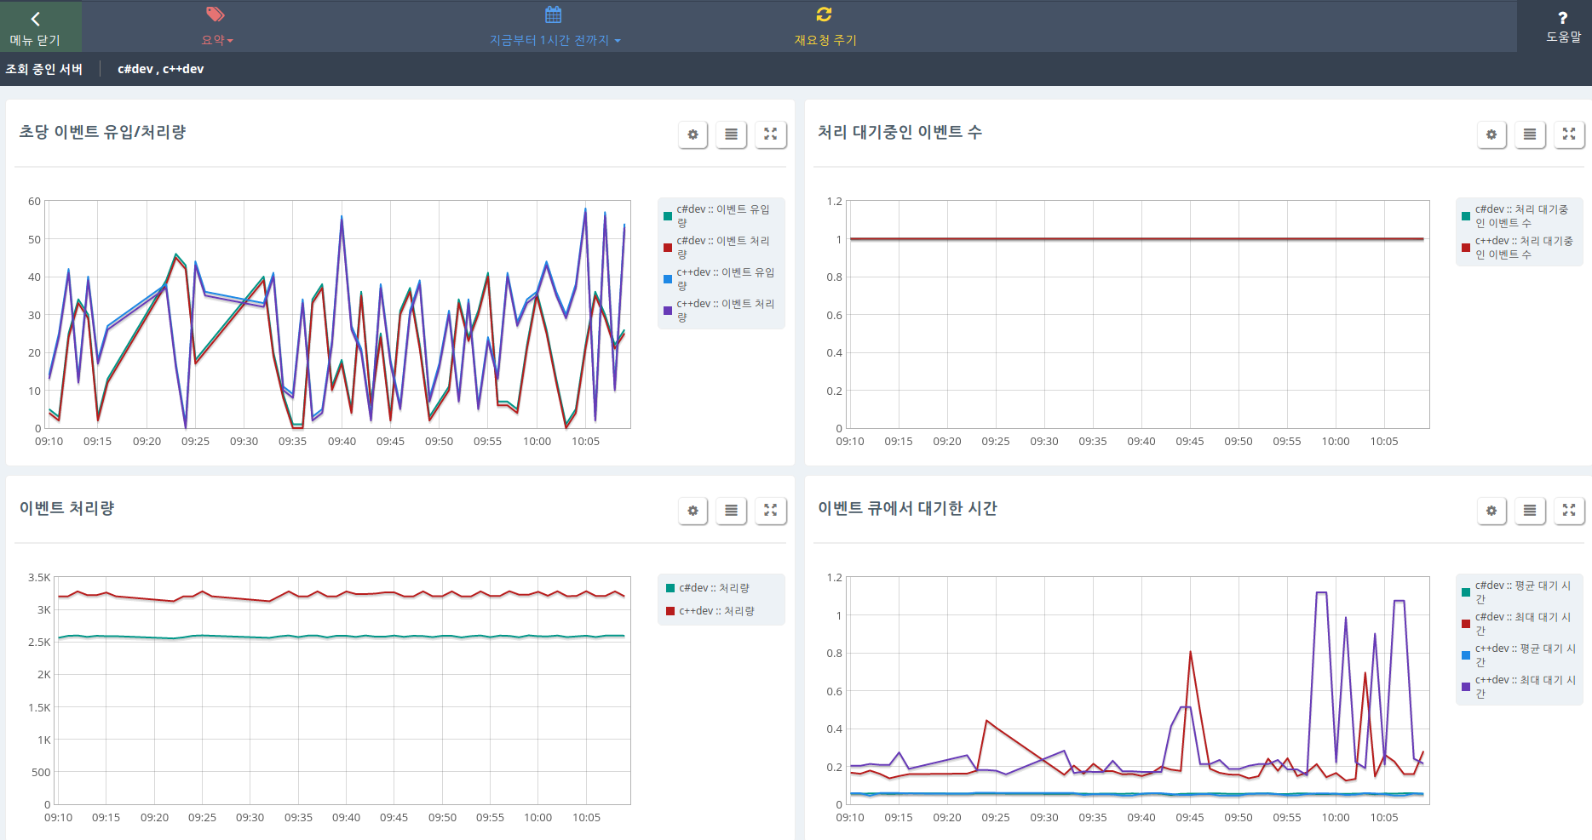Click the 이벤트 큐에서 대기한 시간 panel title
This screenshot has width=1592, height=840.
[x=907, y=508]
